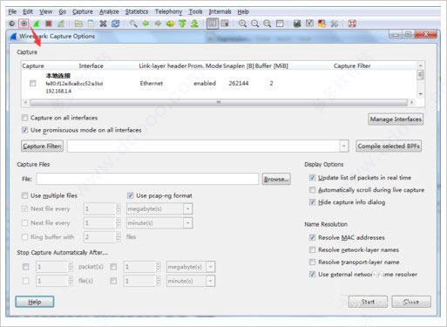
Task: Reset zoom to normal size icon
Action: coord(268,24)
